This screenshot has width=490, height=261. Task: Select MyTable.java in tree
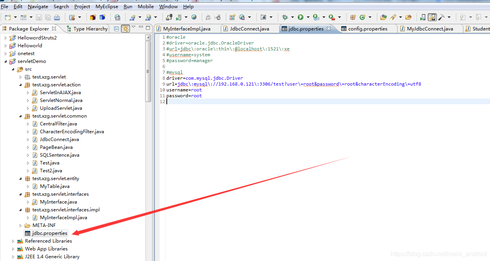pos(55,186)
